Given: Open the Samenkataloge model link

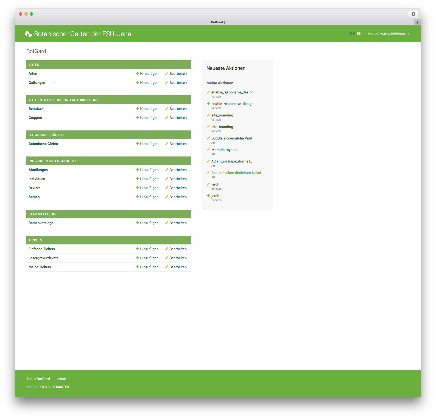Looking at the screenshot, I should 41,223.
